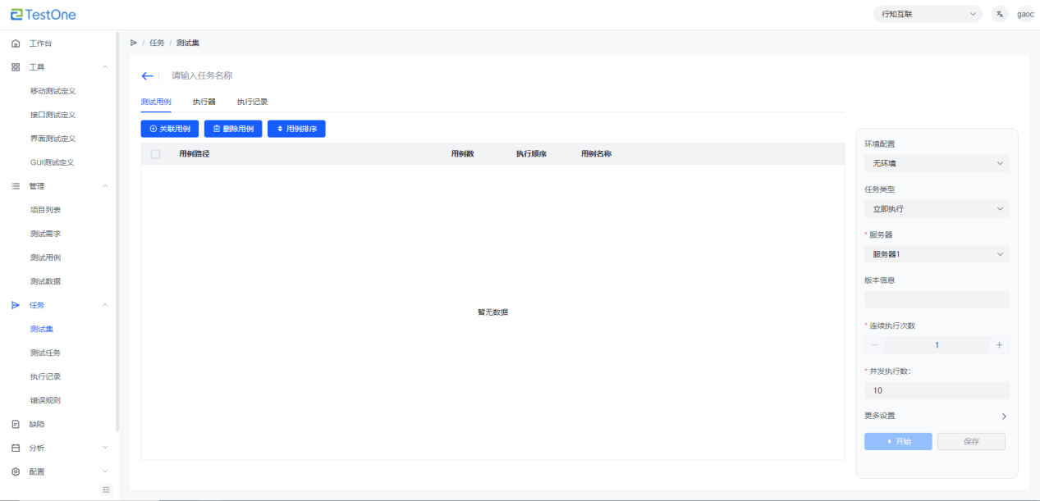Image resolution: width=1040 pixels, height=501 pixels.
Task: Click the back arrow beside task name
Action: [x=148, y=75]
